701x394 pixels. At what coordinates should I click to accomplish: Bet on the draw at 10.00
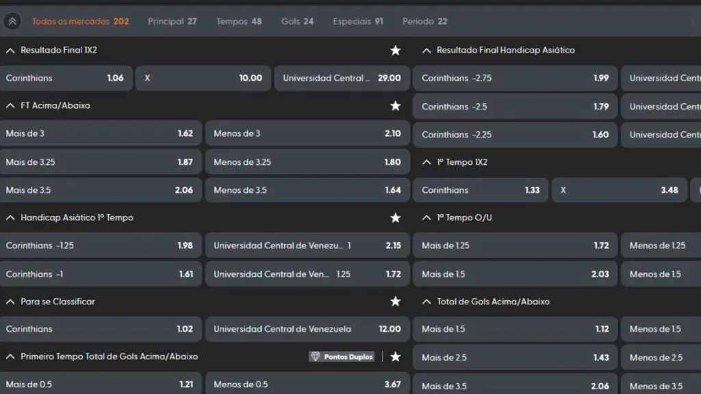[203, 78]
